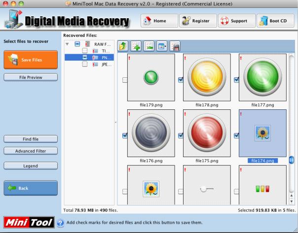Open the Support page
Image resolution: width=298 pixels, height=233 pixels.
[x=237, y=21]
